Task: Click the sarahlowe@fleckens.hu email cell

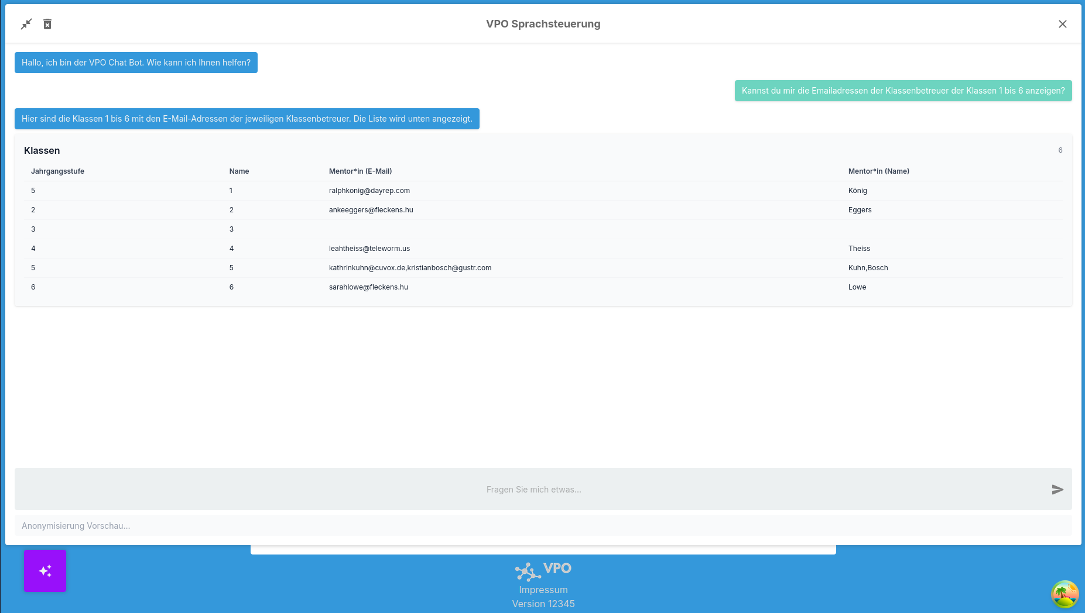Action: pos(368,287)
